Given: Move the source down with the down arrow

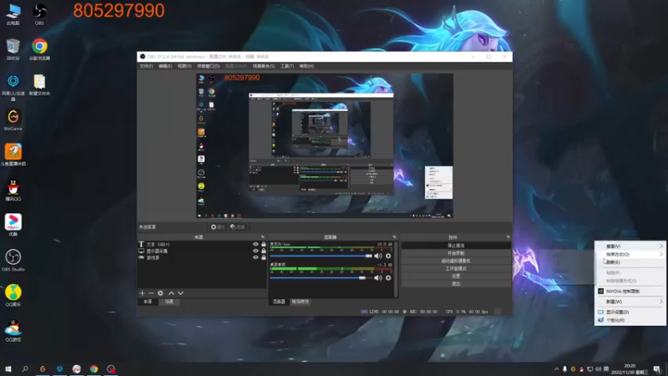Looking at the screenshot, I should pos(180,293).
